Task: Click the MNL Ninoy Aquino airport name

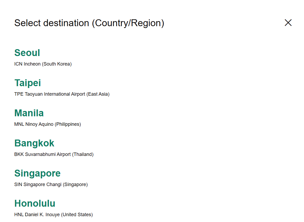Action: click(34, 124)
